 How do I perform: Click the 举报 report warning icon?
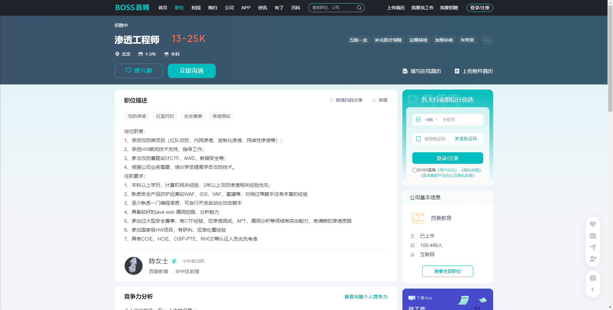[374, 100]
